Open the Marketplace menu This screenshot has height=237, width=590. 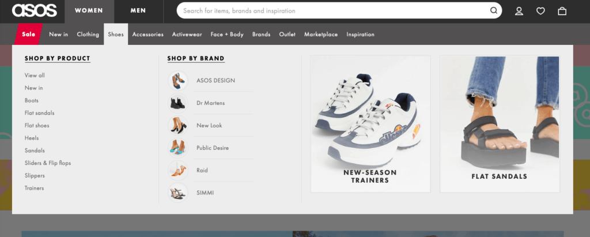pyautogui.click(x=321, y=34)
